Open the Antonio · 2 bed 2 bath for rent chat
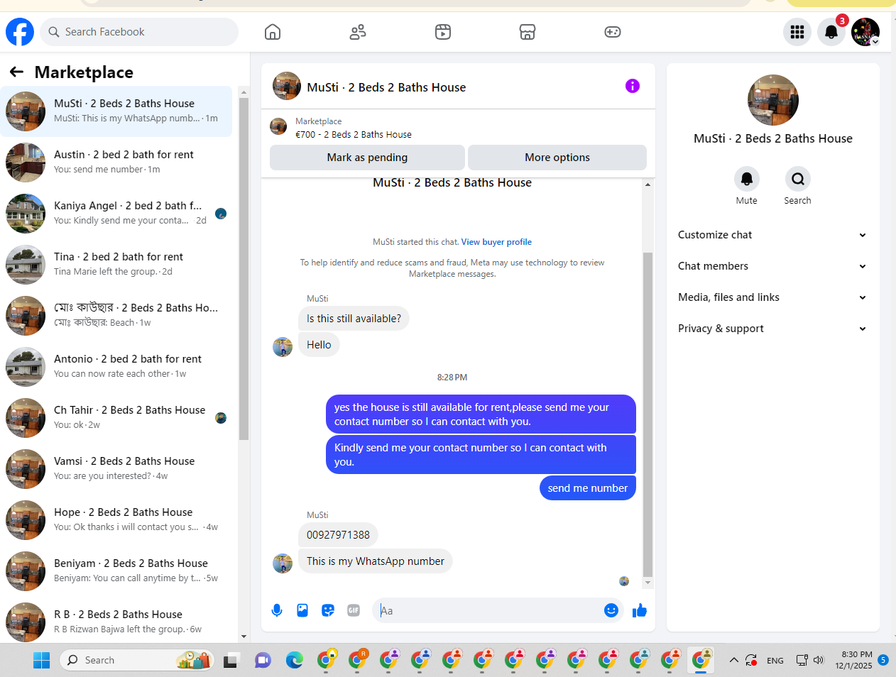Screen dimensions: 896x677 click(116, 367)
